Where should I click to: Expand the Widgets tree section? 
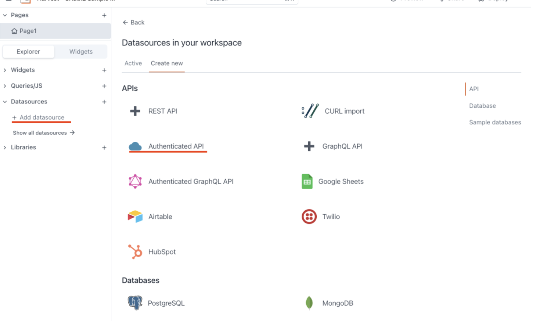point(5,70)
